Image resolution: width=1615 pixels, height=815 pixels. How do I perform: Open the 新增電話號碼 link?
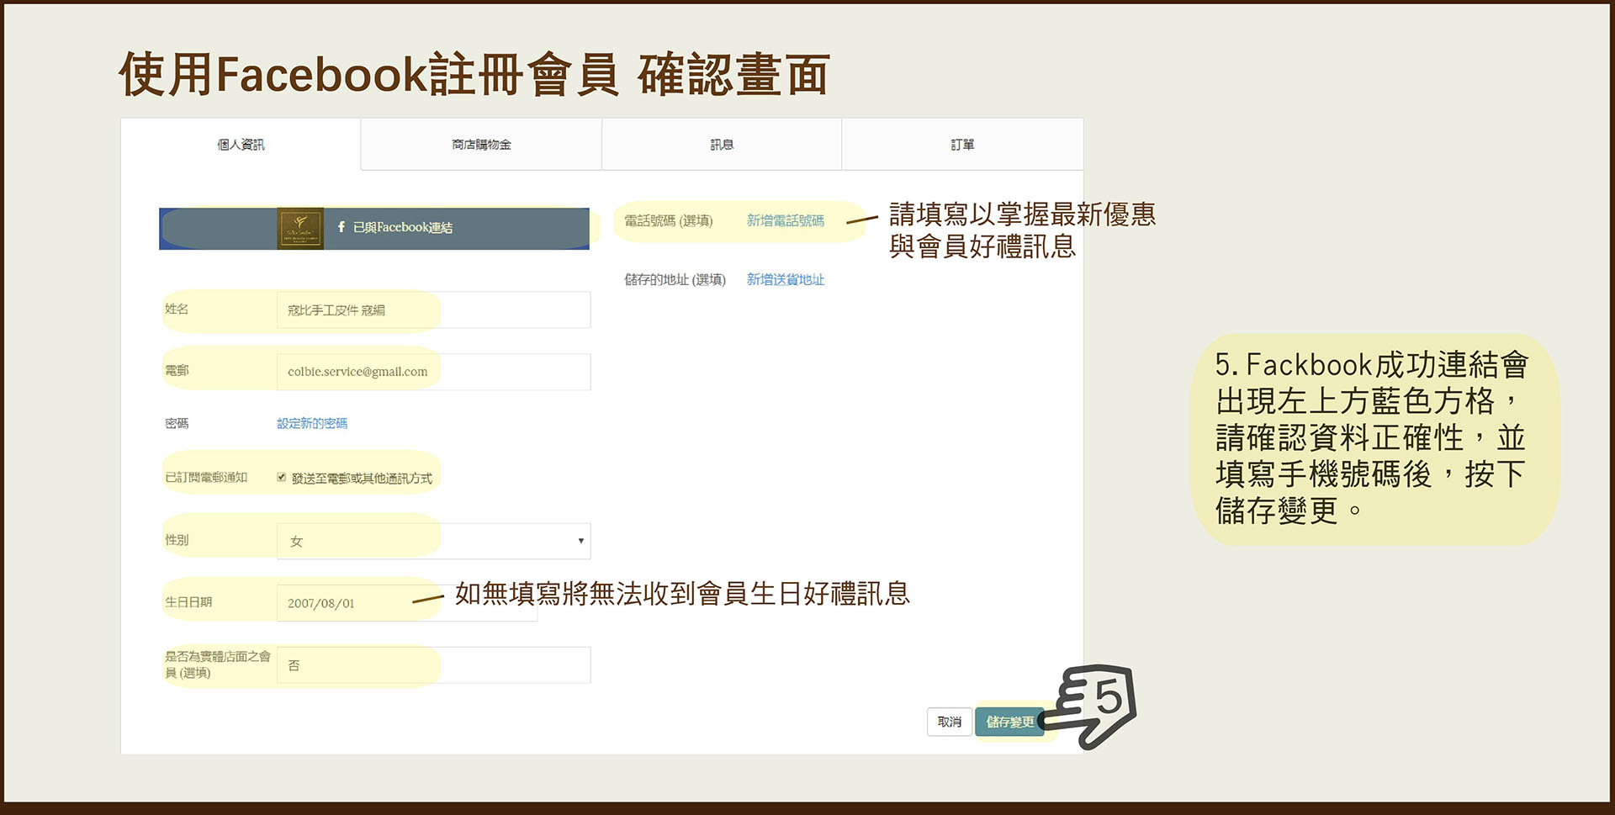[x=785, y=220]
